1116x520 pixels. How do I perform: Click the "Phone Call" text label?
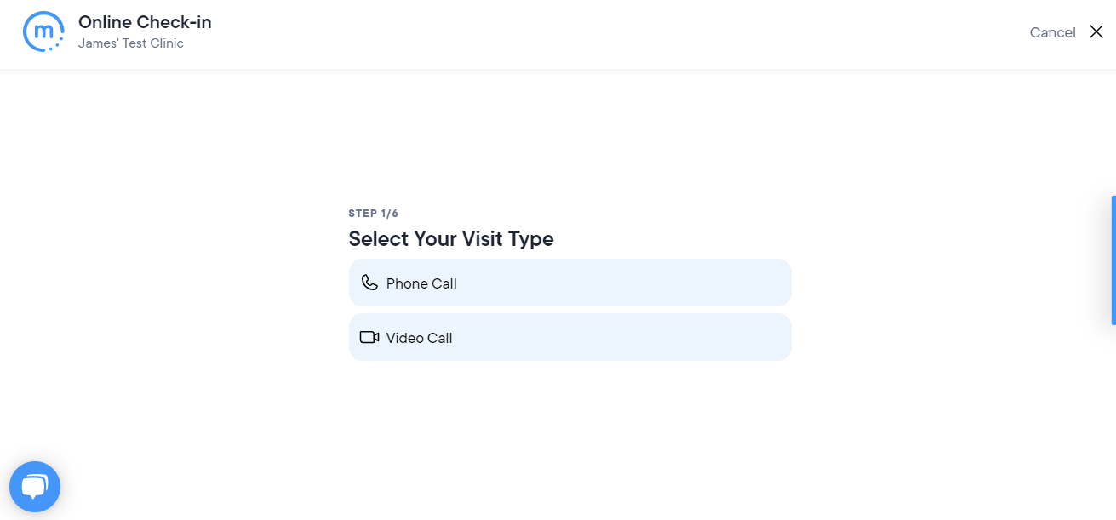coord(421,283)
